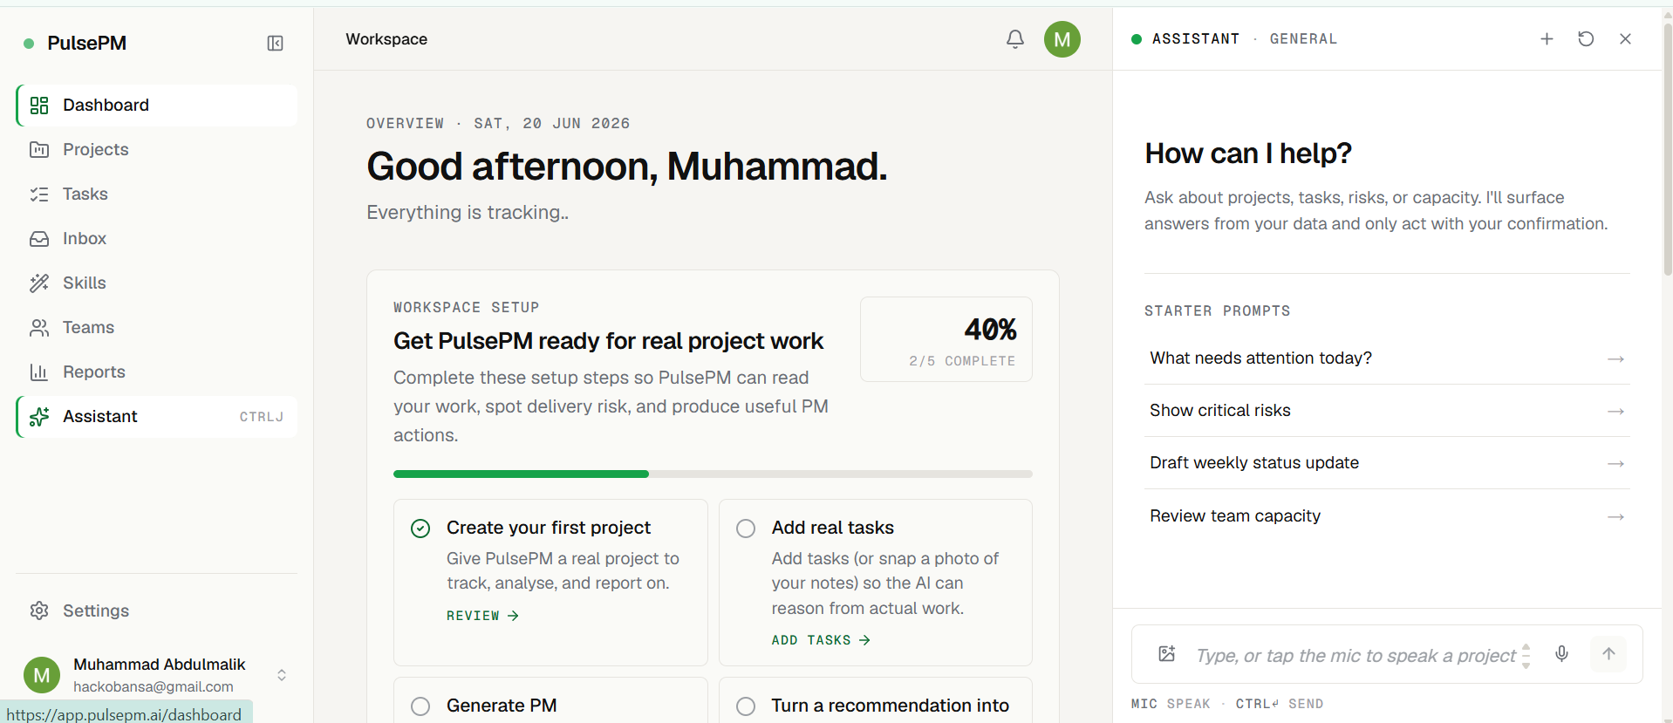Start new assistant chat with plus icon
Screen dimensions: 1673x723
[x=1546, y=38]
